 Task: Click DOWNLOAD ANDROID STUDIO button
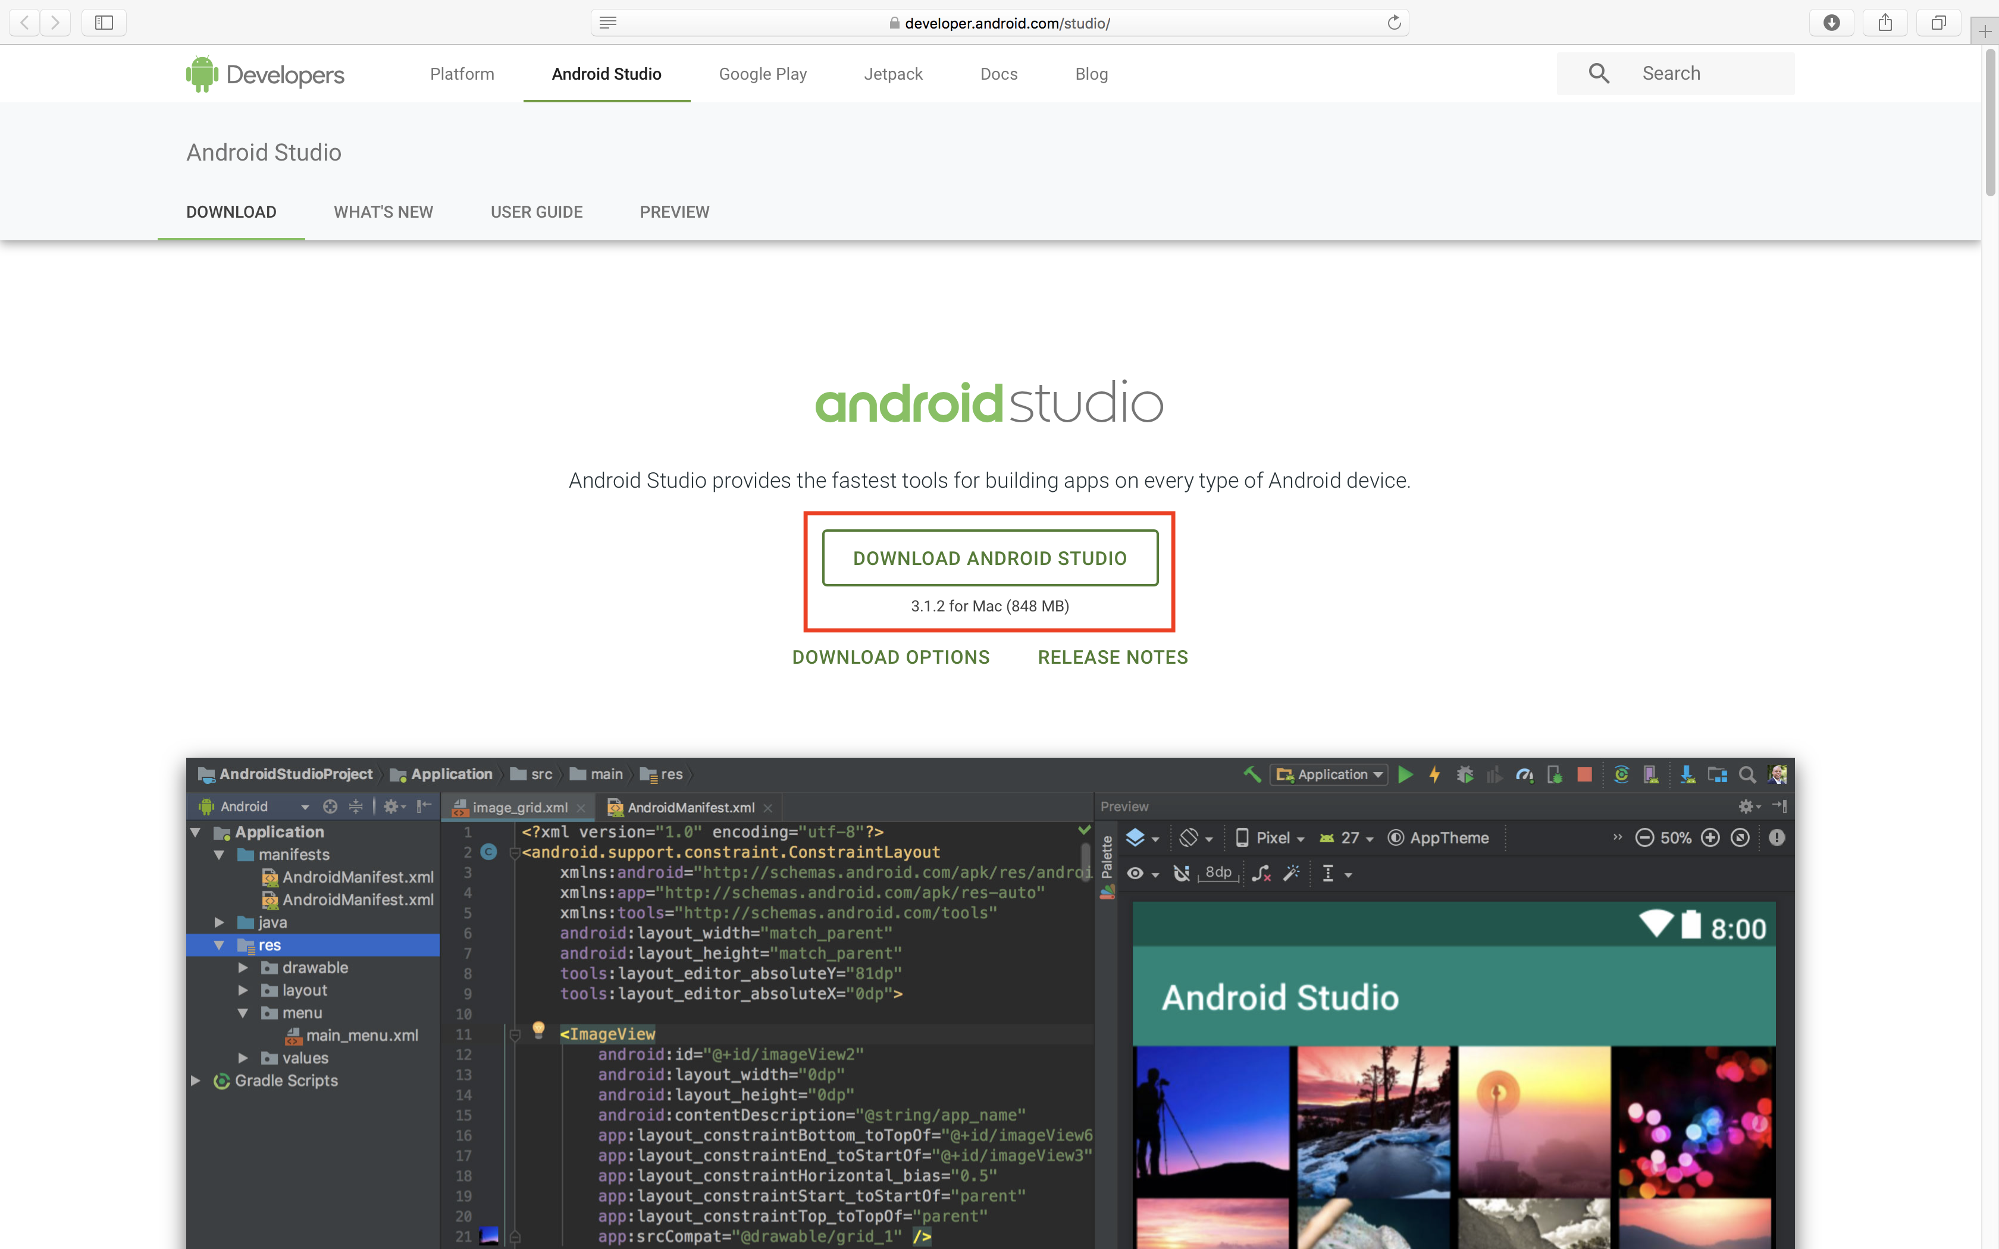(989, 558)
